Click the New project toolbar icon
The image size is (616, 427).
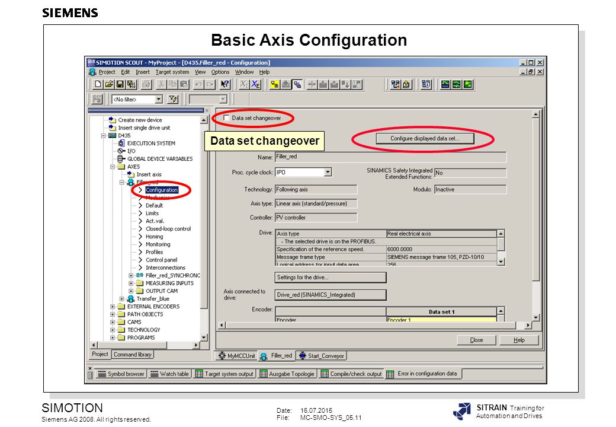(x=98, y=85)
